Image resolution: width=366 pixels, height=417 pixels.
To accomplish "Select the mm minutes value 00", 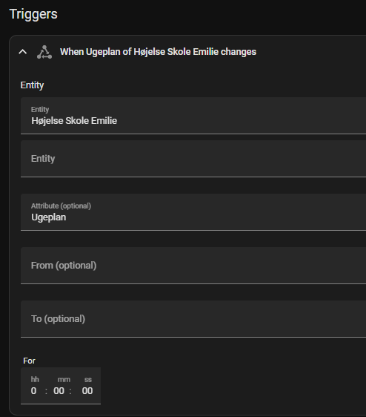I will 59,391.
